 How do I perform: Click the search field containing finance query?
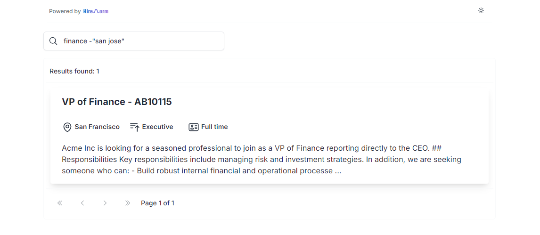coord(134,41)
